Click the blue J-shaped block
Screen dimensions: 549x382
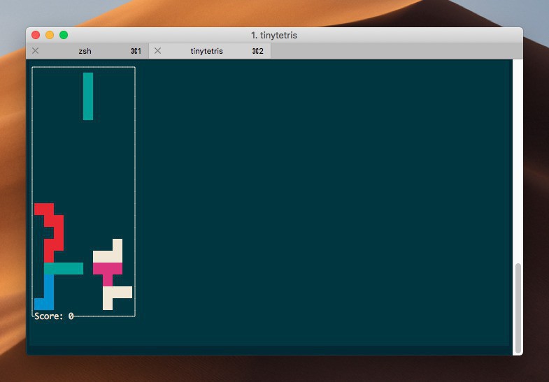(49, 292)
